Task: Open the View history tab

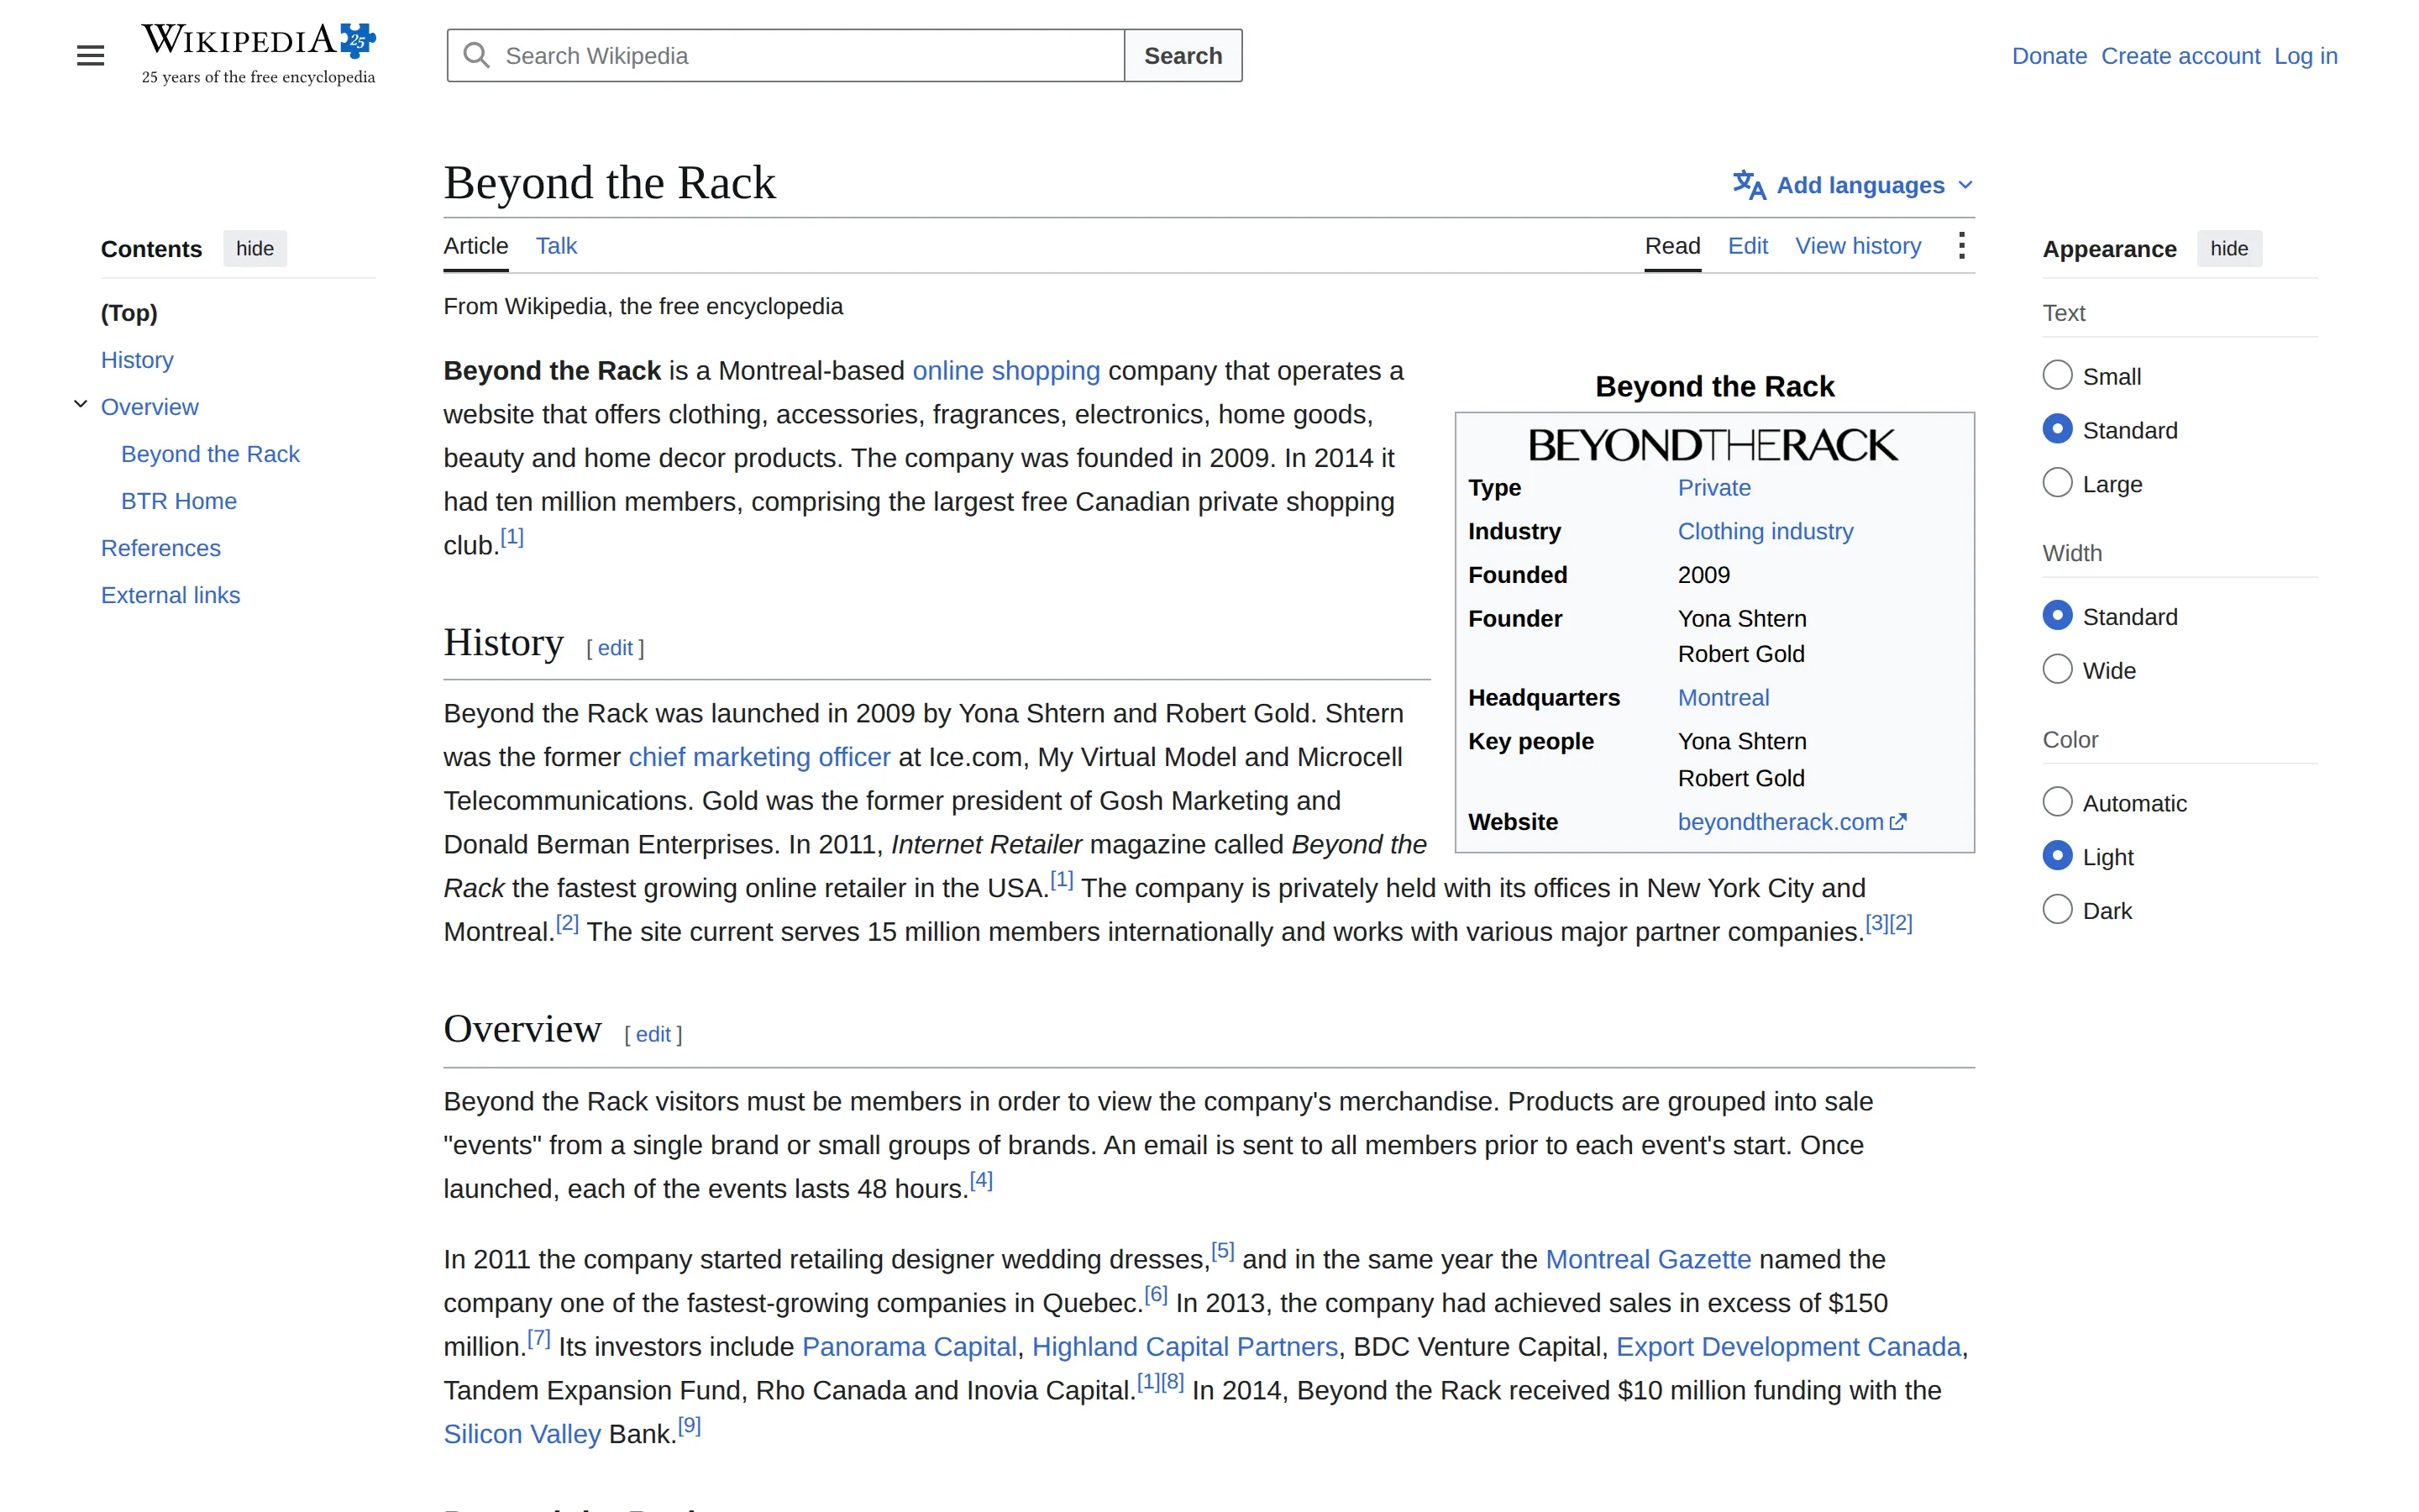Action: [1858, 246]
